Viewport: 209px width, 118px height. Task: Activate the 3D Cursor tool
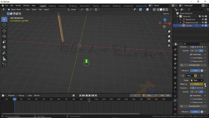(4, 25)
